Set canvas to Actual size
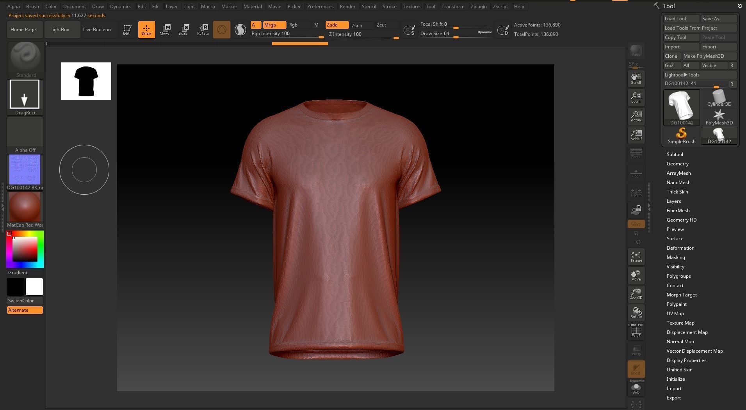The height and width of the screenshot is (410, 746). (x=636, y=116)
